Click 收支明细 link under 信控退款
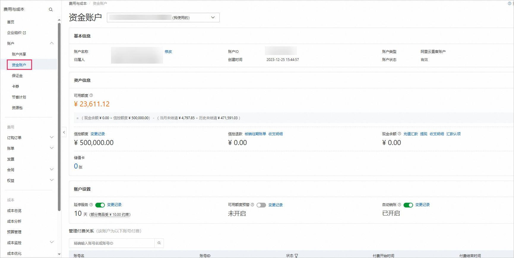514x258 pixels. click(x=276, y=134)
